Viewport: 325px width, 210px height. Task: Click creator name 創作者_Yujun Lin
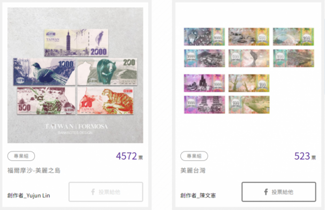click(x=29, y=196)
